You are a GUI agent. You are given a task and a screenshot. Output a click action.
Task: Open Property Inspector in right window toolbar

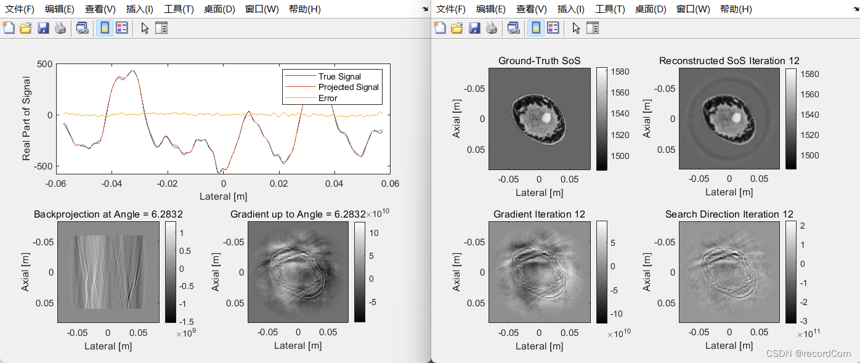pyautogui.click(x=593, y=28)
